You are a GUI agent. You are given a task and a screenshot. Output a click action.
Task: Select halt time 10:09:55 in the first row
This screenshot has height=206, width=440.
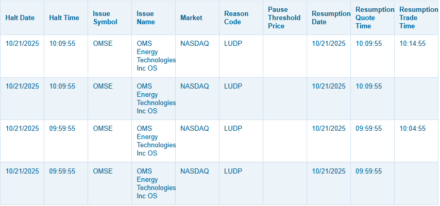pyautogui.click(x=62, y=44)
